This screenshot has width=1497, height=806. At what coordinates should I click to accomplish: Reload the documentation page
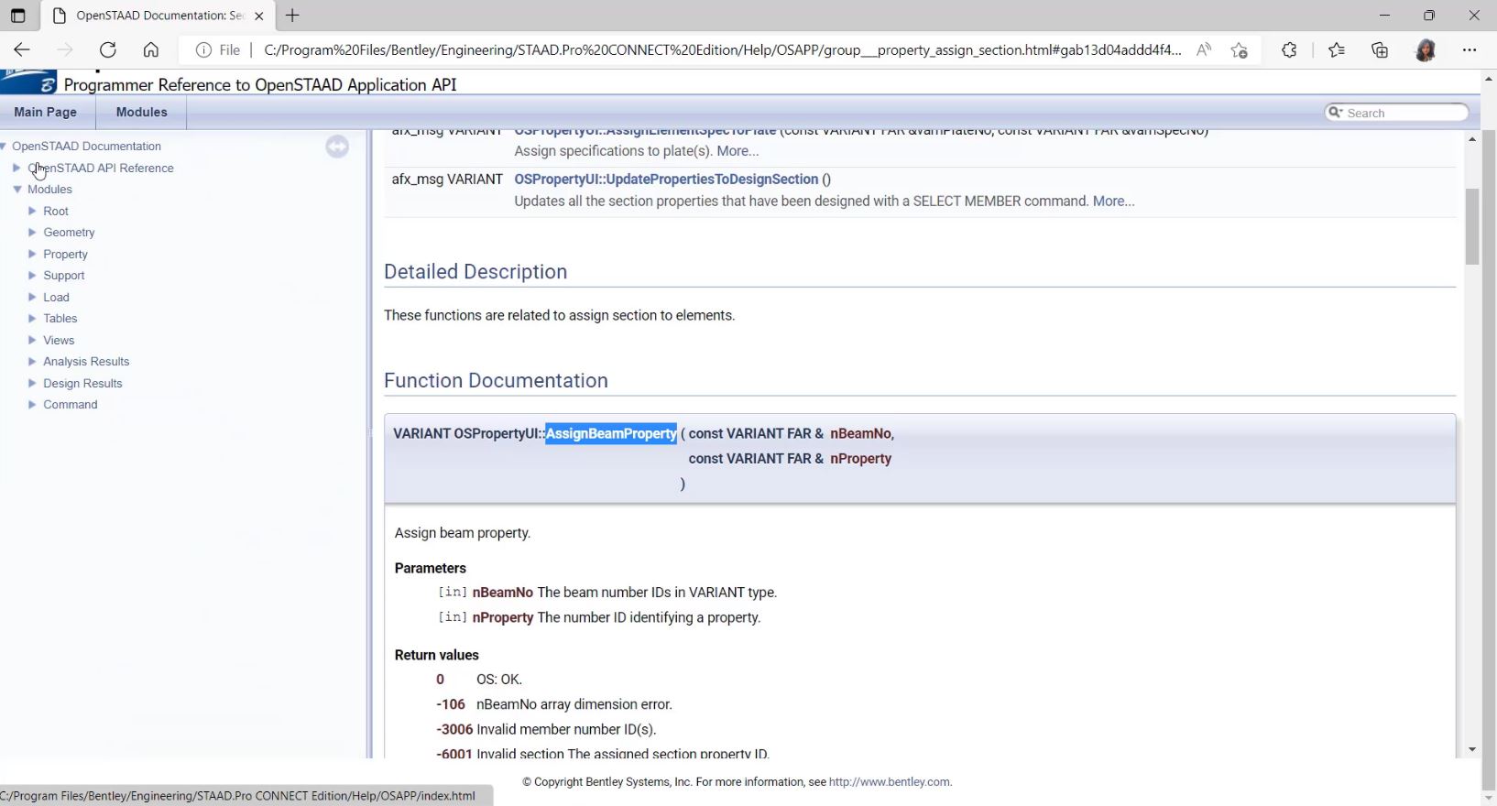[x=108, y=49]
